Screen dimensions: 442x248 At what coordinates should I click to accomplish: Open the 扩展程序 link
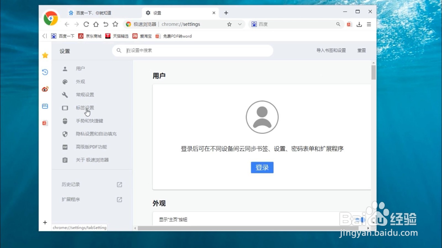(x=71, y=199)
